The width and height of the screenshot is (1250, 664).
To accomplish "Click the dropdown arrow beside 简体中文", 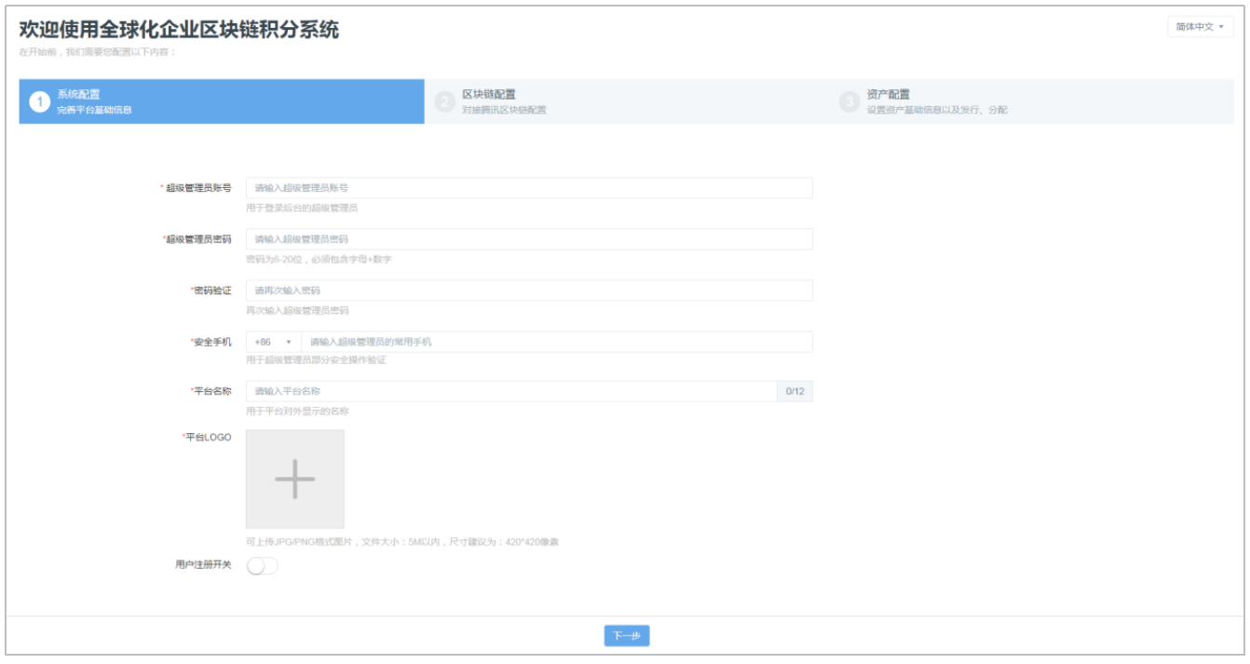I will pyautogui.click(x=1220, y=27).
